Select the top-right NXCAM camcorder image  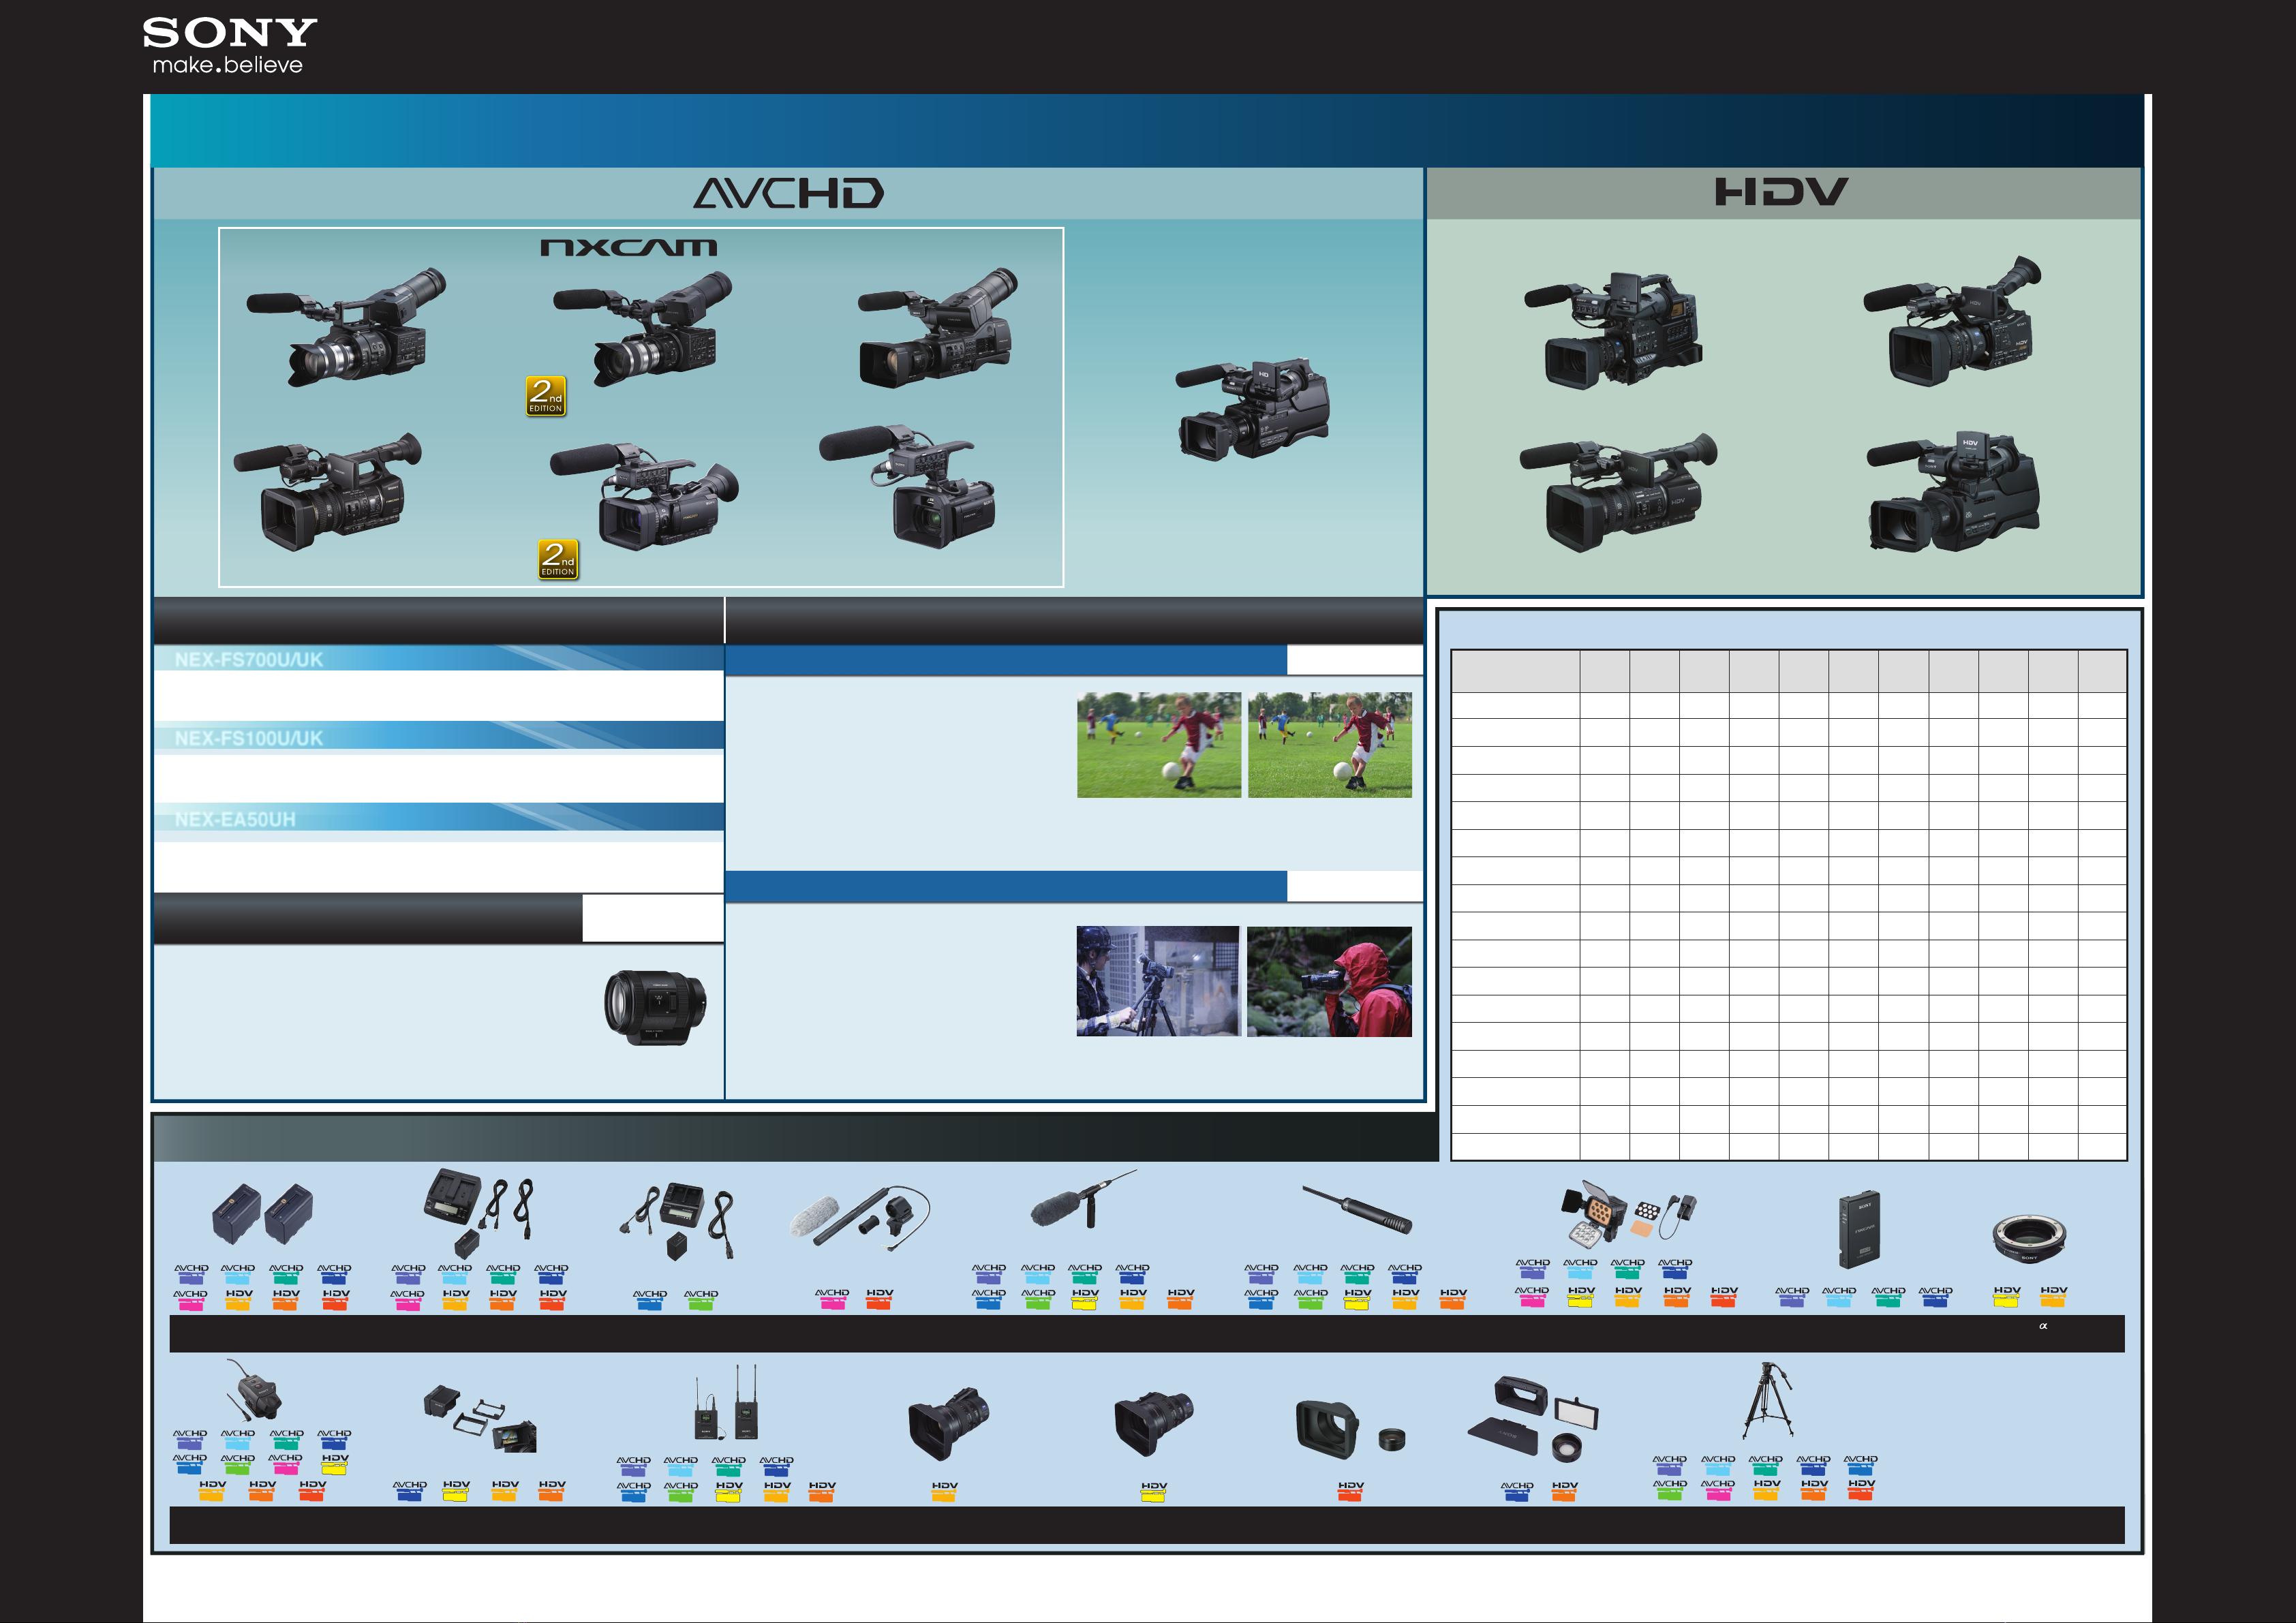[938, 328]
